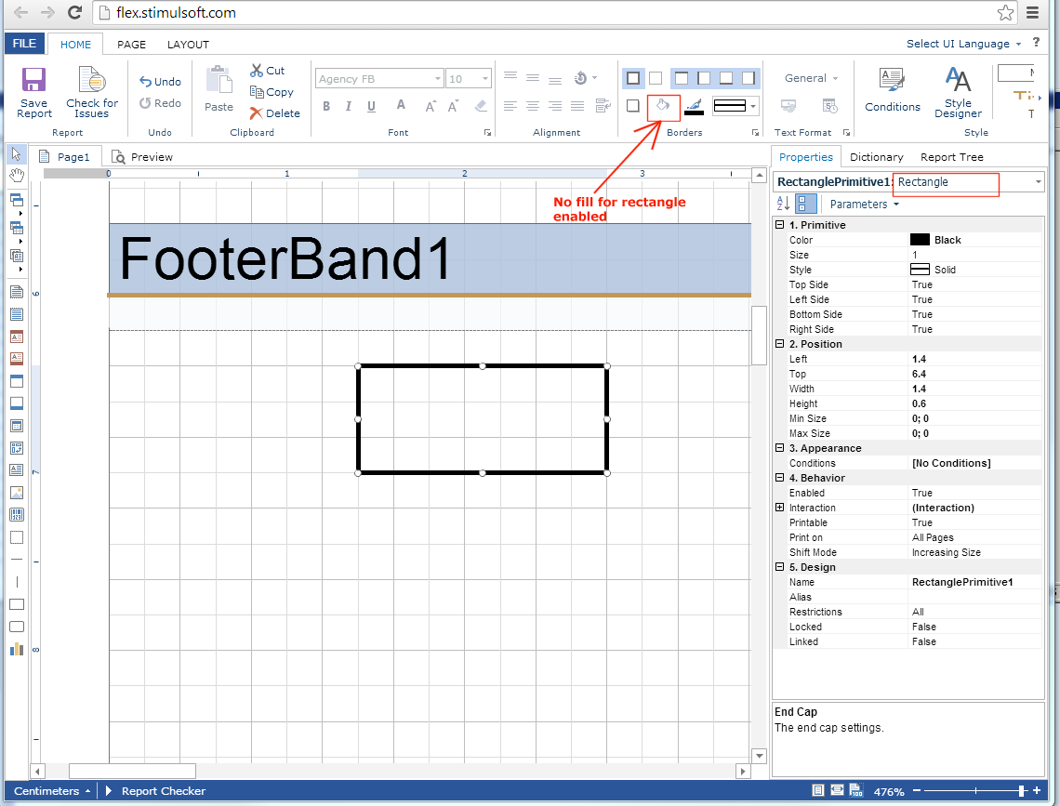Toggle bold formatting
Image resolution: width=1060 pixels, height=806 pixels.
click(x=326, y=106)
